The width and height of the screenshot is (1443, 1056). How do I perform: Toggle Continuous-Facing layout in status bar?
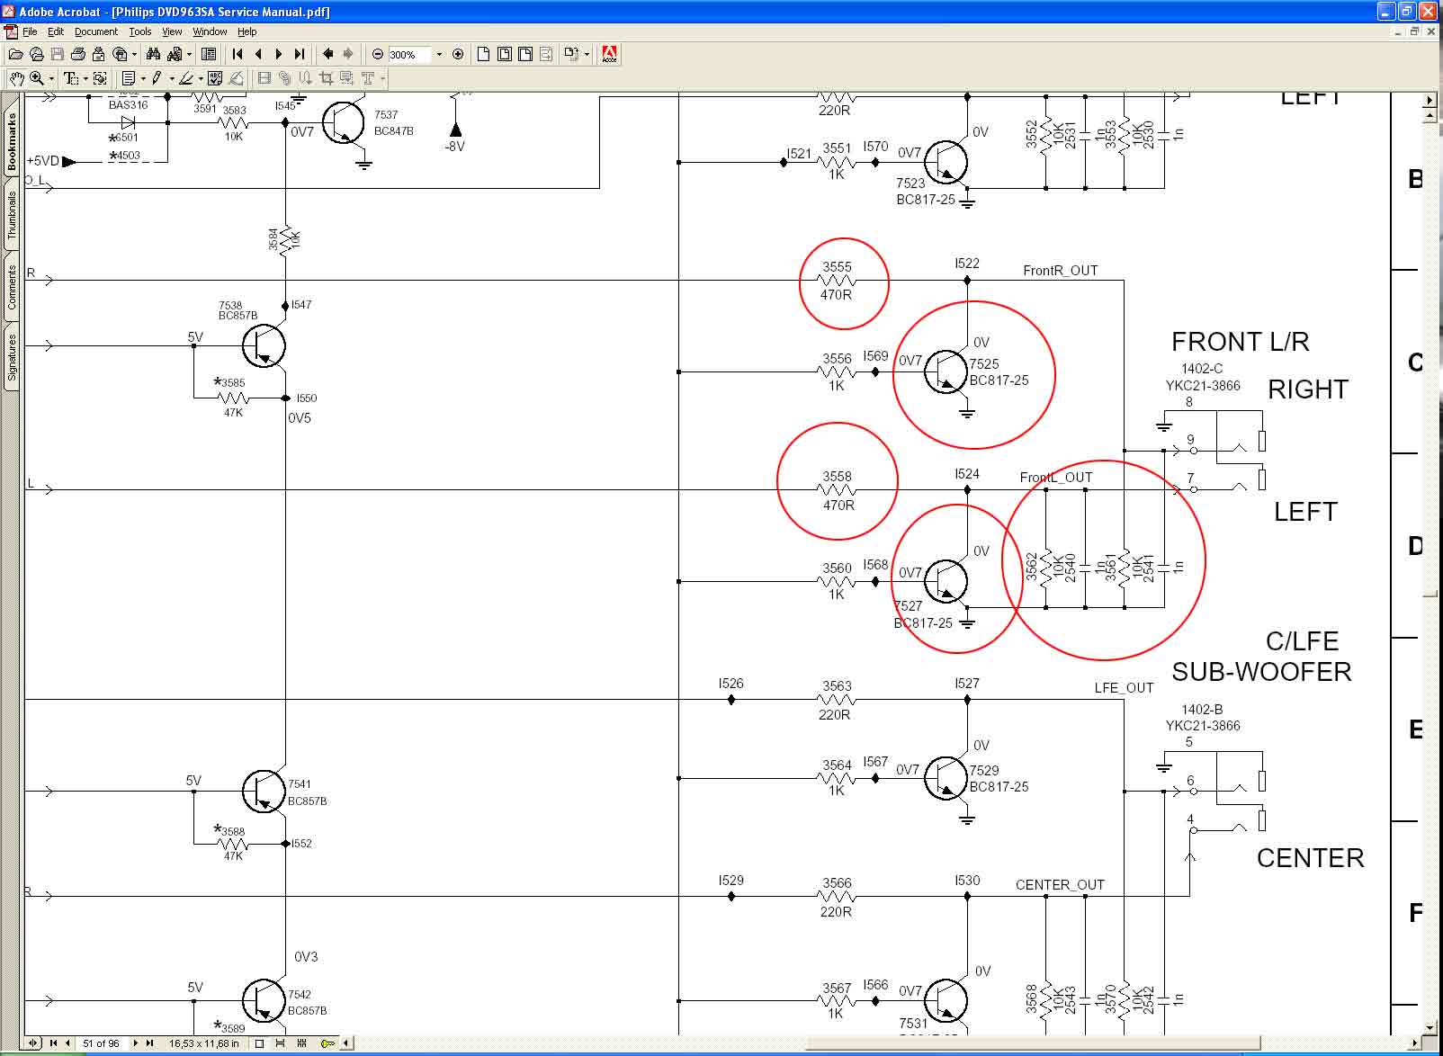[x=302, y=1043]
